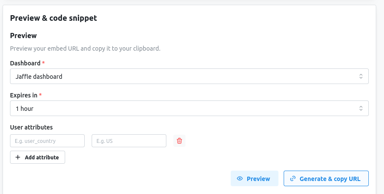The width and height of the screenshot is (384, 194).
Task: Click the red asterisk next to Dashboard
Action: point(43,63)
